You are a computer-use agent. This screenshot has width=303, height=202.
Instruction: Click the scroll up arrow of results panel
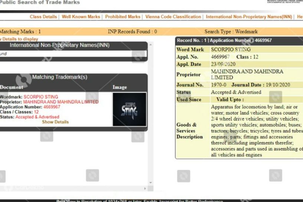tap(151, 45)
